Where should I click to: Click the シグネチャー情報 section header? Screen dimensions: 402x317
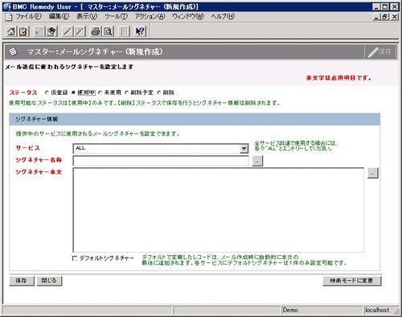195,119
